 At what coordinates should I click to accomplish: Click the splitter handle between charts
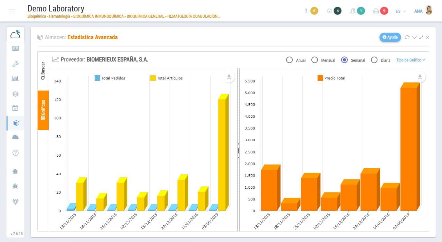tap(238, 150)
